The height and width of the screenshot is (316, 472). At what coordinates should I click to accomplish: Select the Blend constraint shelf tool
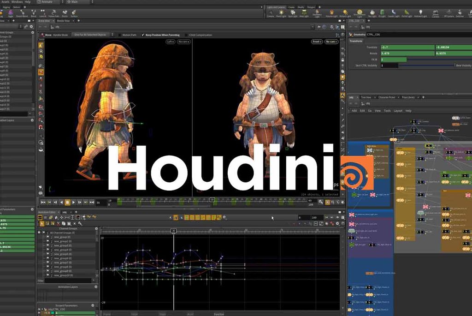(x=33, y=13)
